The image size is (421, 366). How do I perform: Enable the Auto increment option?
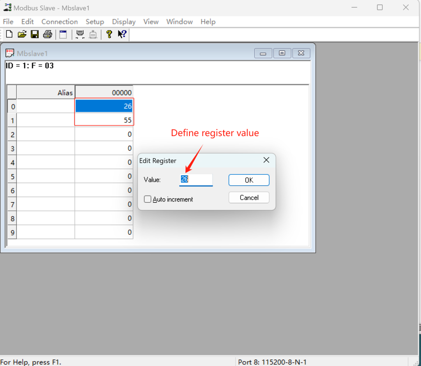pos(148,199)
